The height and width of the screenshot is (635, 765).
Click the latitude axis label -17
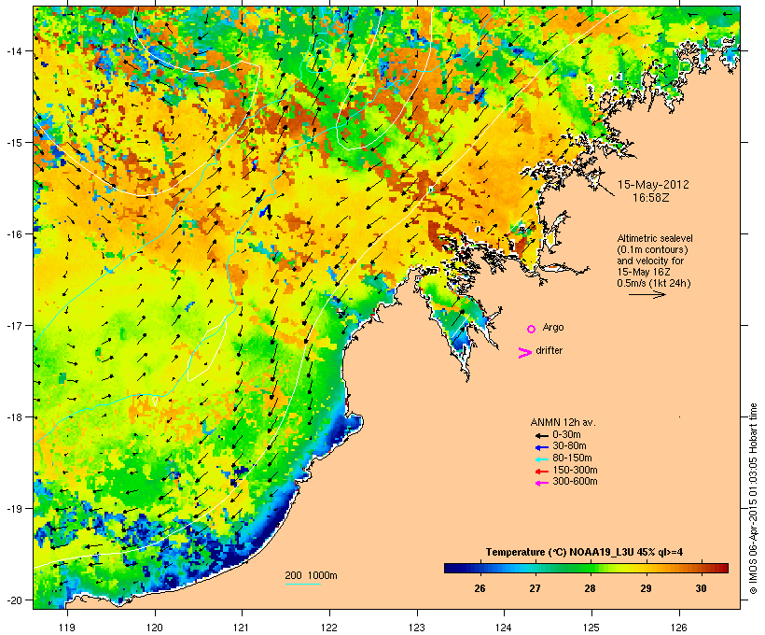pos(13,326)
